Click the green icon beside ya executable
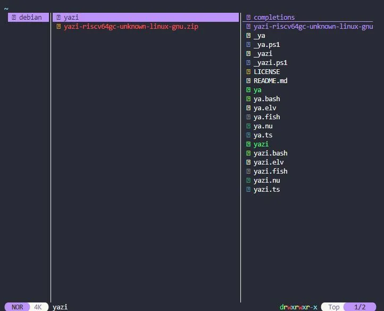384x311 pixels. tap(248, 90)
